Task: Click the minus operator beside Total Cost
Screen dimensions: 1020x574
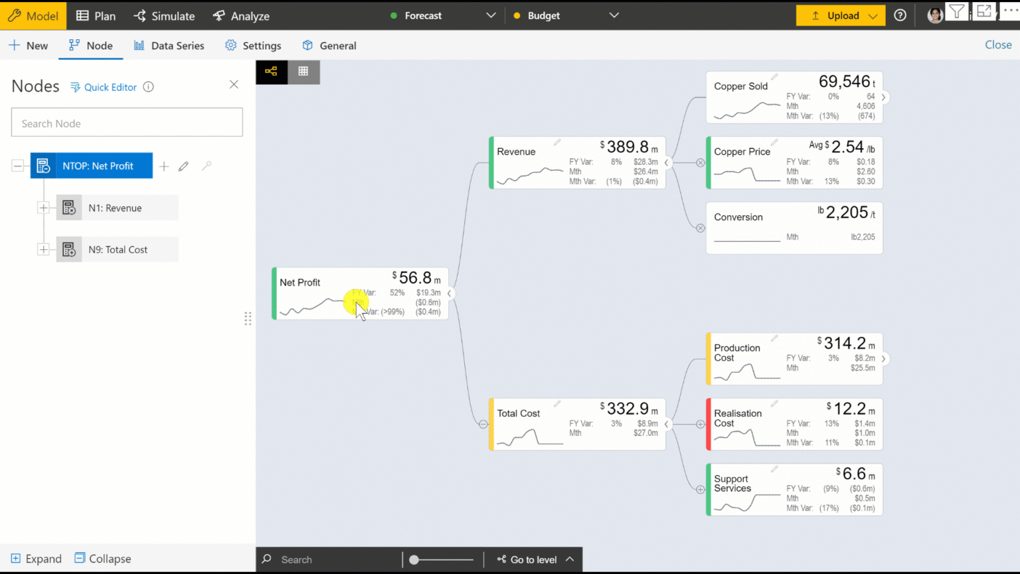Action: [x=483, y=424]
